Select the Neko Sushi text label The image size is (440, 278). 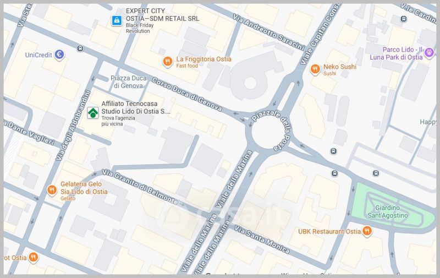[x=340, y=67]
